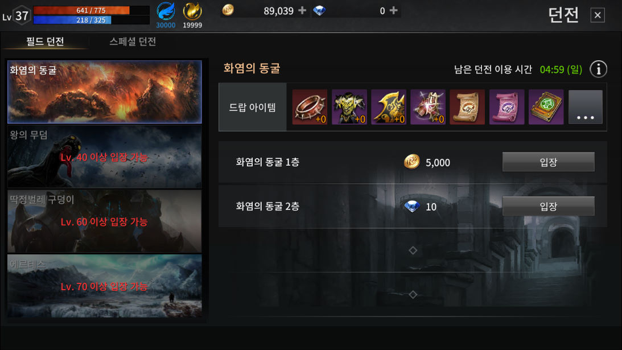
Task: Select the 필드 던전 tab
Action: (x=45, y=42)
